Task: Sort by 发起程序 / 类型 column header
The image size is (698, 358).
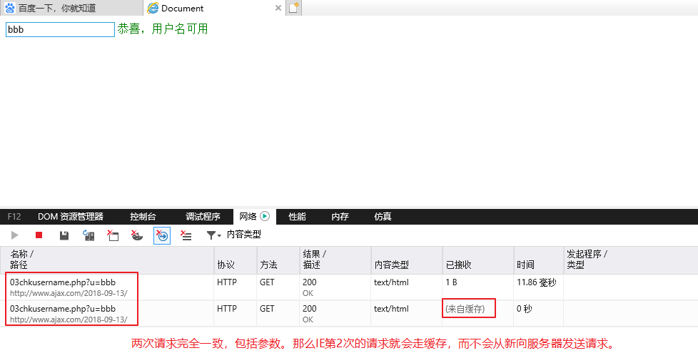Action: coord(631,260)
